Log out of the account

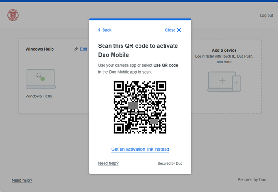coord(266,16)
